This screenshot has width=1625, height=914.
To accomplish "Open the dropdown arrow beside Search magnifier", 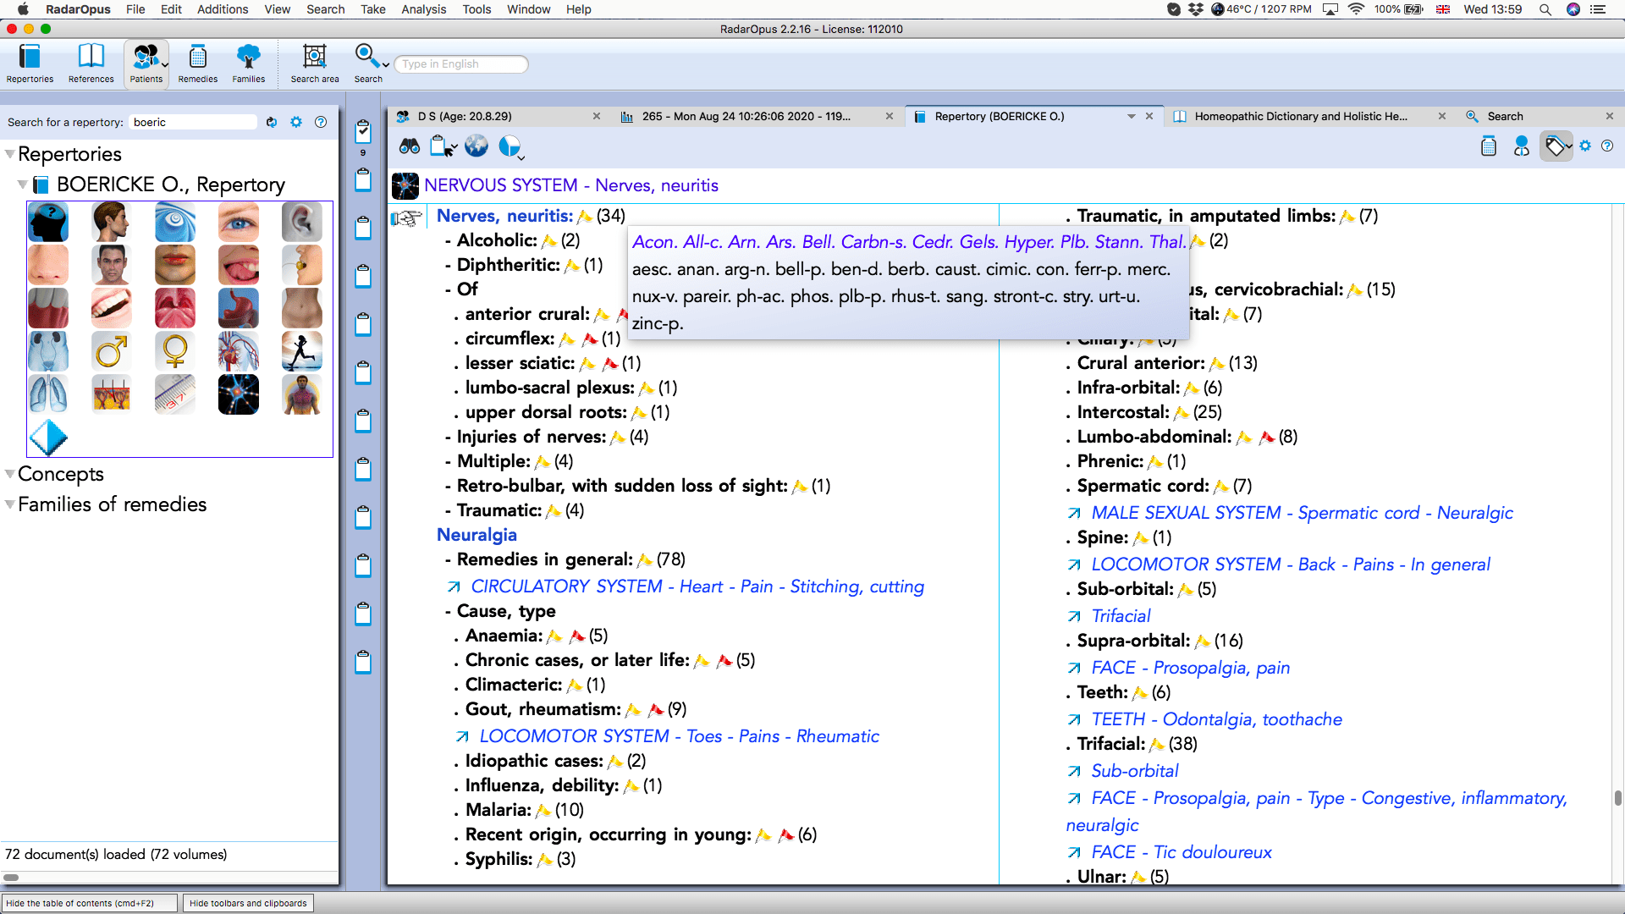I will pos(386,64).
